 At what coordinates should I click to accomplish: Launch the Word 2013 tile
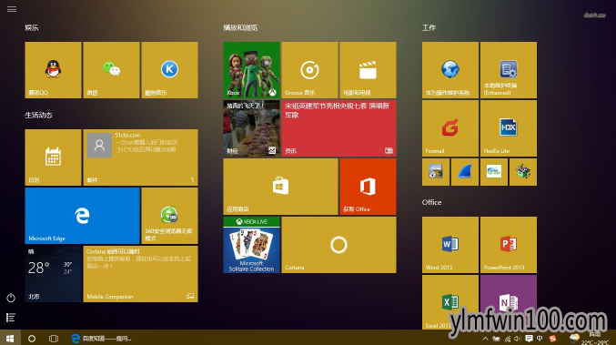pyautogui.click(x=450, y=244)
